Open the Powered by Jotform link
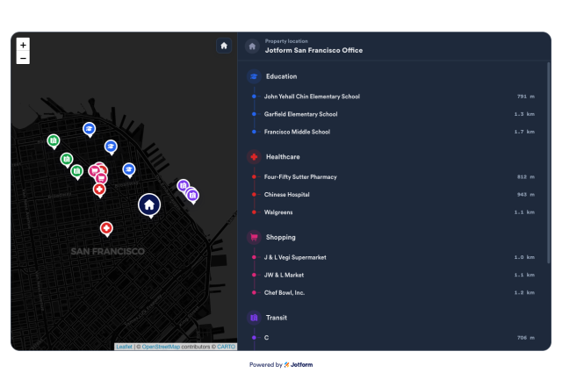The width and height of the screenshot is (562, 380). pos(281,364)
